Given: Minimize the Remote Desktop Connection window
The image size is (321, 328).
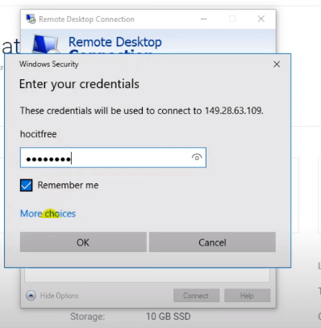Looking at the screenshot, I should click(204, 19).
